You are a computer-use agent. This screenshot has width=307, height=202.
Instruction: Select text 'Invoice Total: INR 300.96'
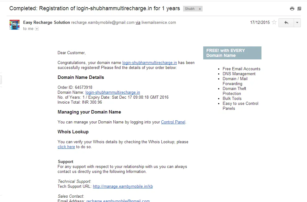pyautogui.click(x=80, y=102)
